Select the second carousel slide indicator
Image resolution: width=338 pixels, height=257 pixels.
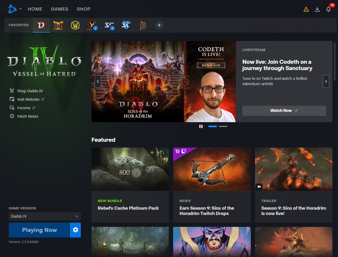pyautogui.click(x=223, y=126)
